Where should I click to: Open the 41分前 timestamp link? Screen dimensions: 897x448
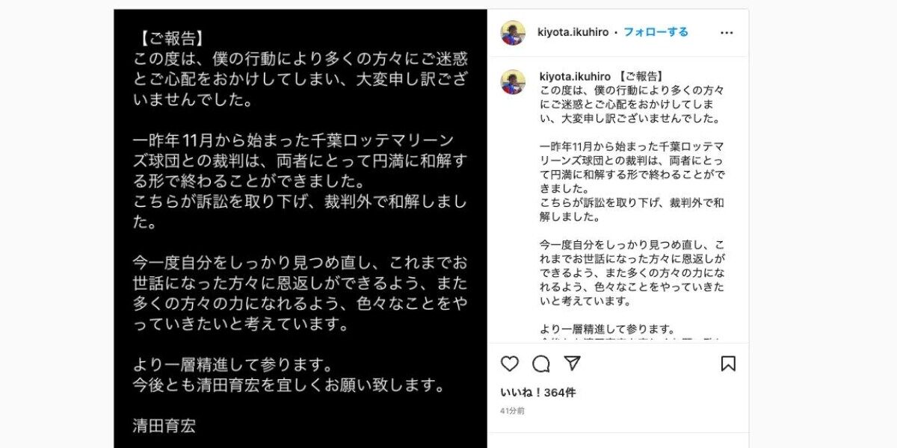pos(512,411)
